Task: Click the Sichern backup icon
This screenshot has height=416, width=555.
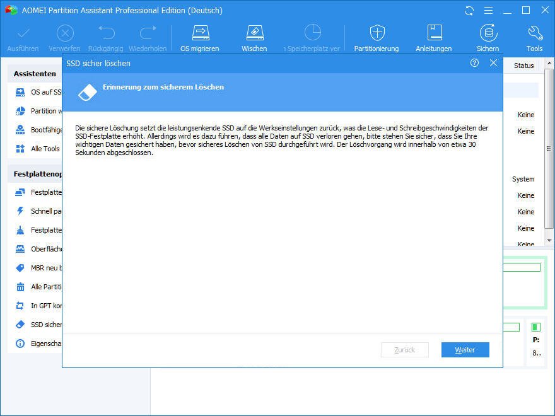Action: click(x=488, y=33)
